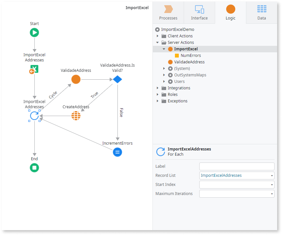Select the Excel import node icon

tap(34, 70)
